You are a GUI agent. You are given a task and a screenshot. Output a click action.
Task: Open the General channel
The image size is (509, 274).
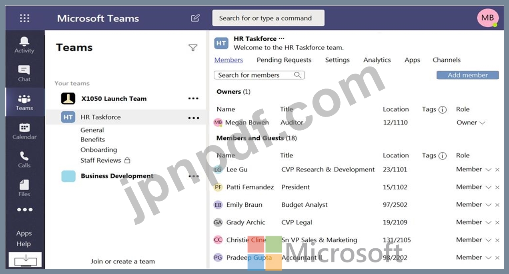click(92, 130)
